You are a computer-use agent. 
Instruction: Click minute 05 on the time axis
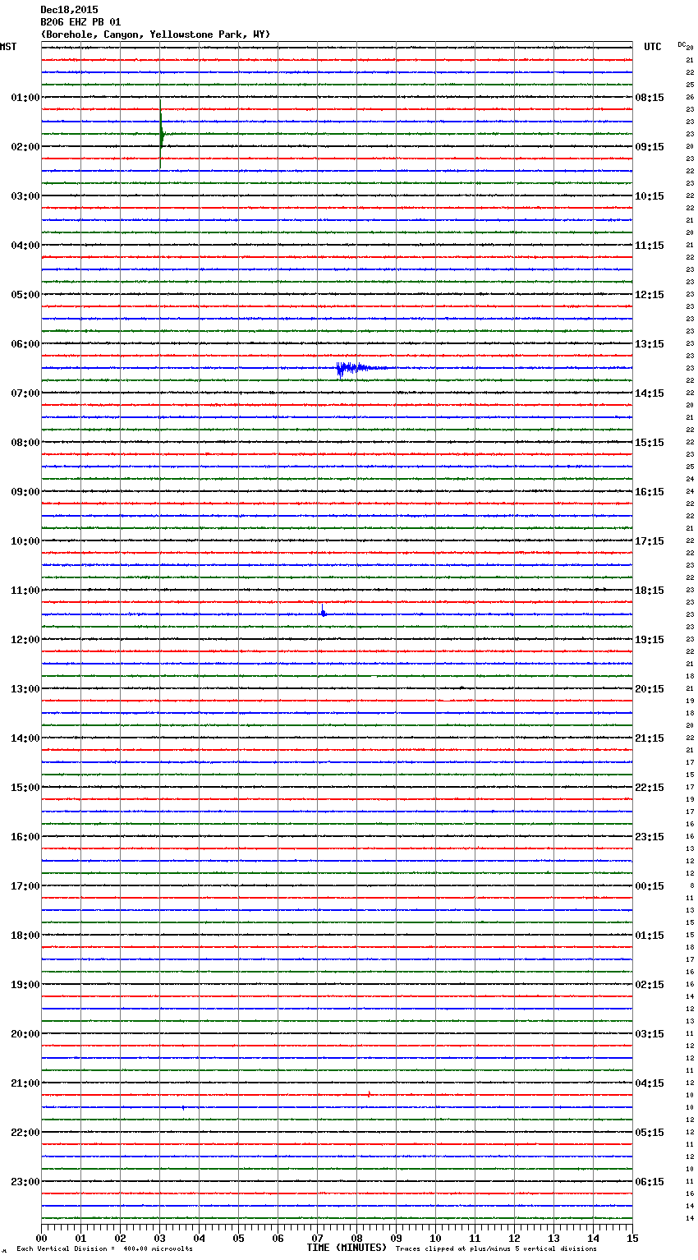tap(238, 1238)
